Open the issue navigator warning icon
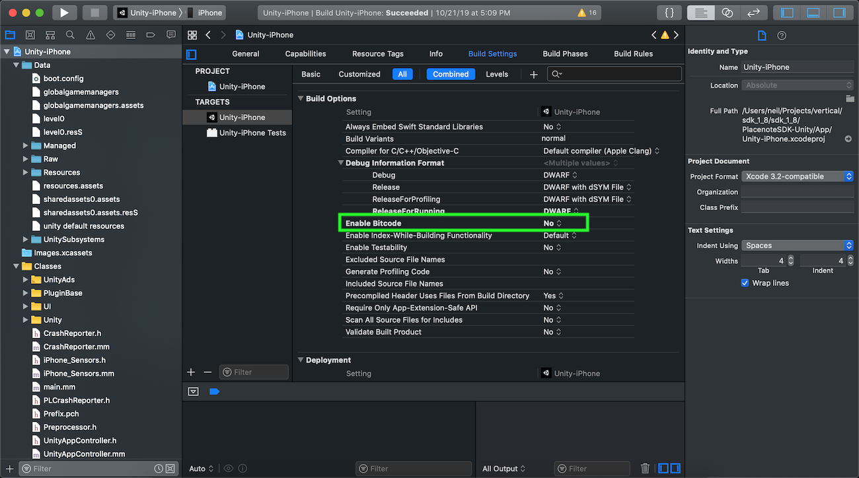Viewport: 859px width, 478px height. pyautogui.click(x=91, y=35)
